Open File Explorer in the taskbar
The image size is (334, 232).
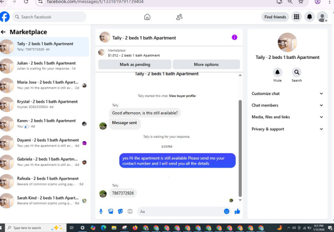114,228
